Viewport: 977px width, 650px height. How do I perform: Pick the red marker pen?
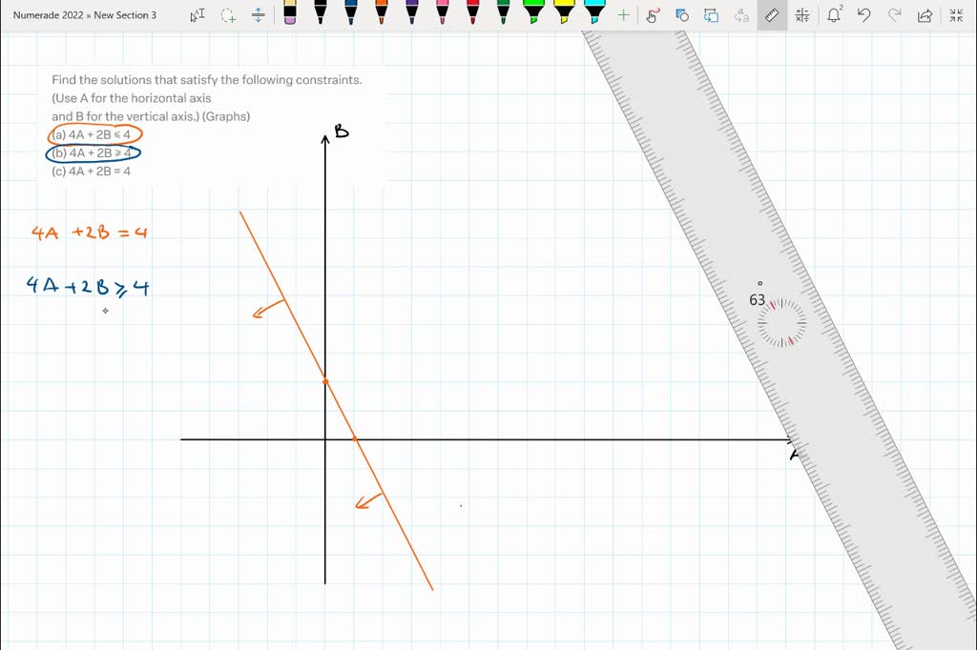tap(474, 14)
